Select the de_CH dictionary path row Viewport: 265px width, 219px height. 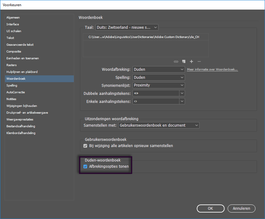[x=146, y=37]
